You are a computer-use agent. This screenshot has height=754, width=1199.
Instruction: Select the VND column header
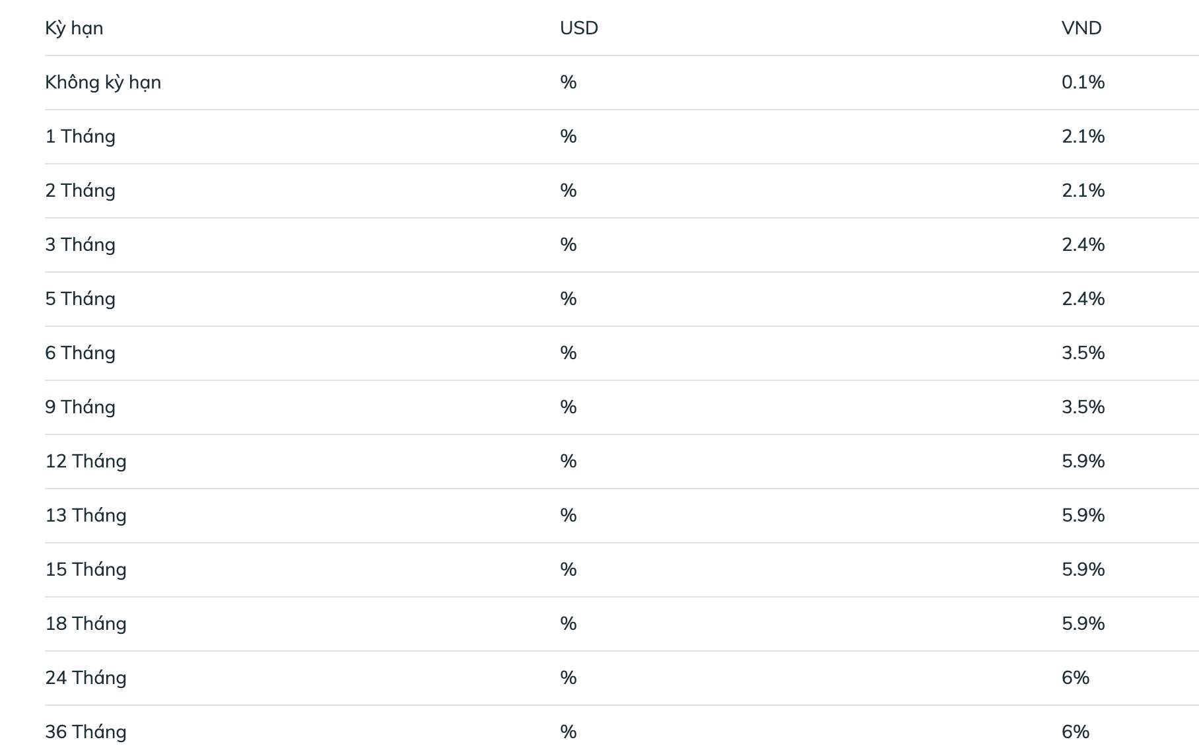pos(1081,28)
